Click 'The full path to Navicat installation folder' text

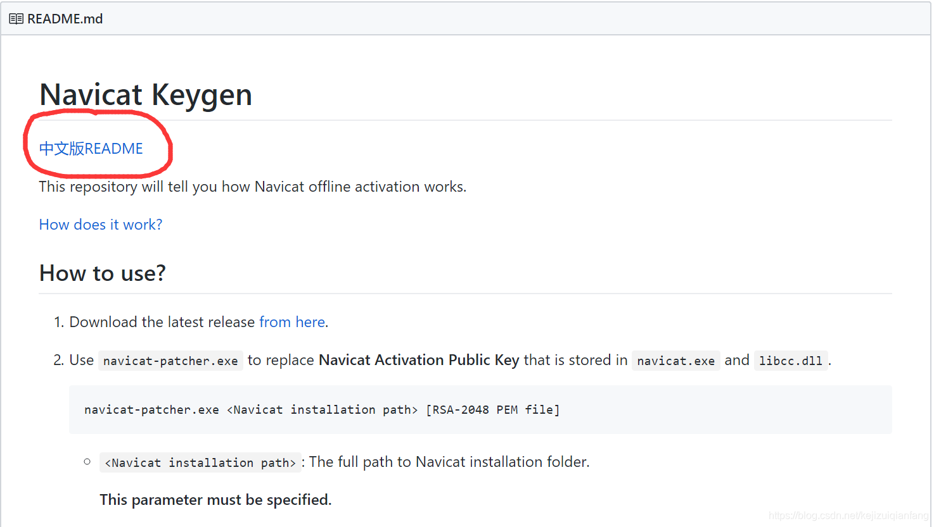[x=449, y=462]
